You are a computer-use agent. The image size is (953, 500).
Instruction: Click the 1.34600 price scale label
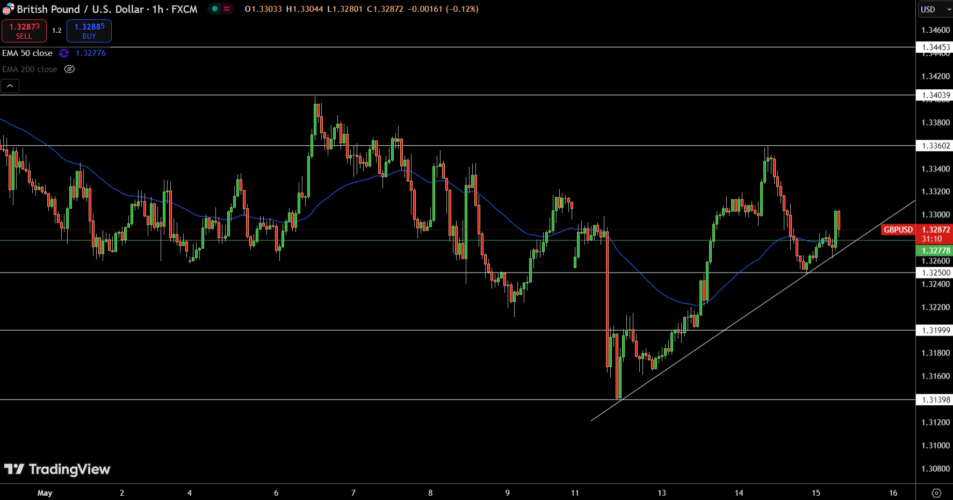coord(936,30)
